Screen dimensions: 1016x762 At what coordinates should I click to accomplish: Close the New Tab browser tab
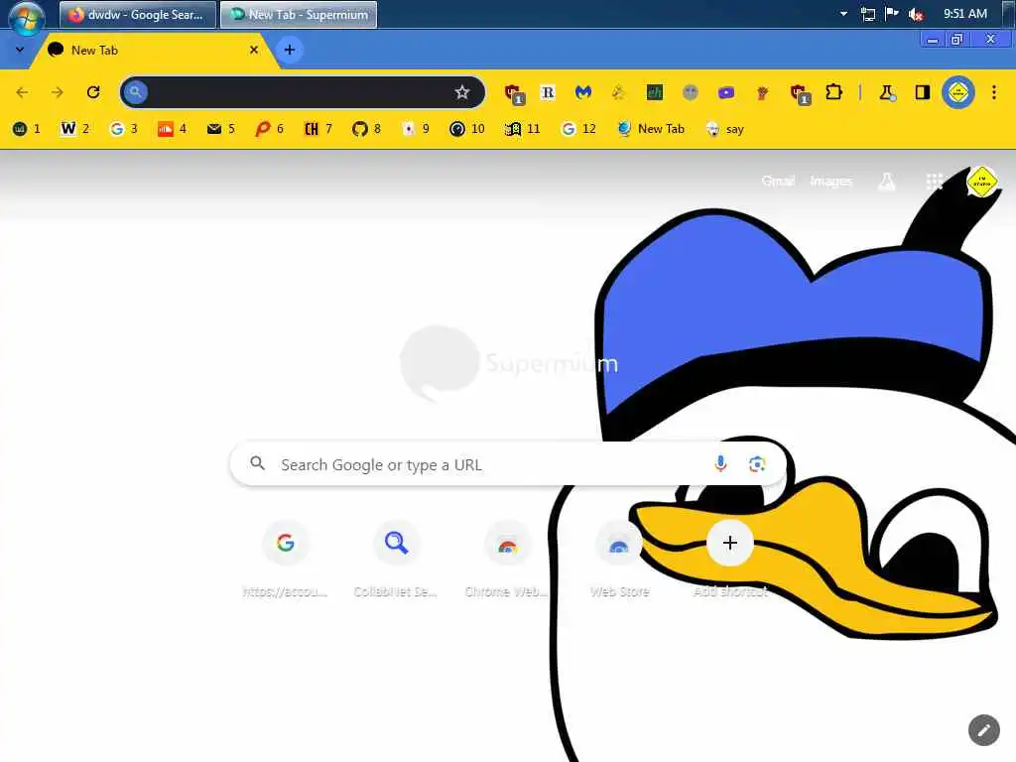[254, 50]
